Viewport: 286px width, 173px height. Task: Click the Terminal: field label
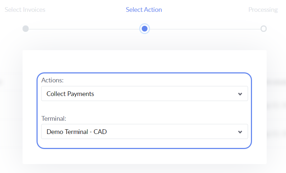pos(54,118)
